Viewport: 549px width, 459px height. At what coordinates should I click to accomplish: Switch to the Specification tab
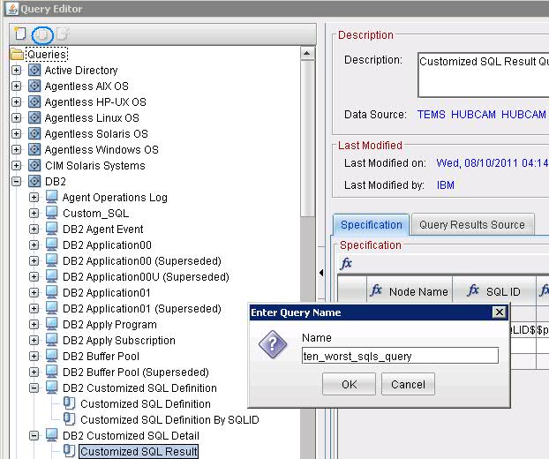pyautogui.click(x=371, y=224)
